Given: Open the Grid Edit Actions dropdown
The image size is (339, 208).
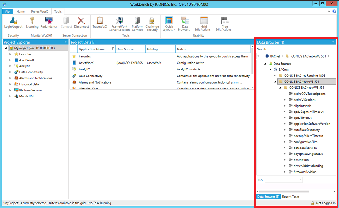Looking at the screenshot, I should click(x=204, y=24).
